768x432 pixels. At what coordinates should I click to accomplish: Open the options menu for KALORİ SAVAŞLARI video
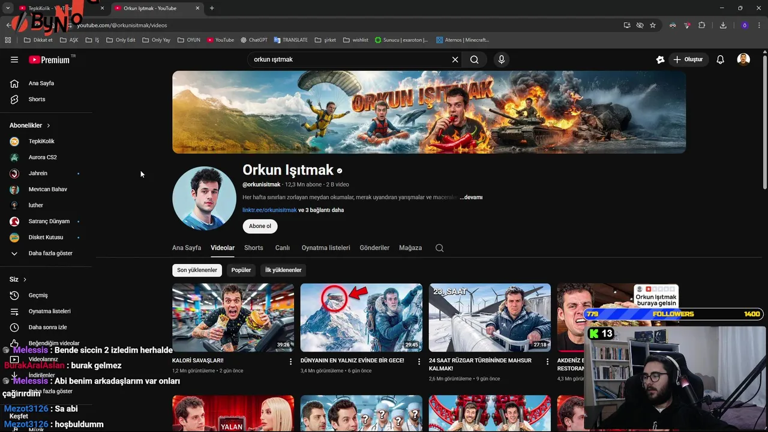click(291, 361)
